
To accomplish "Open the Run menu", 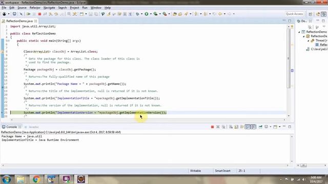I will pyautogui.click(x=85, y=8).
